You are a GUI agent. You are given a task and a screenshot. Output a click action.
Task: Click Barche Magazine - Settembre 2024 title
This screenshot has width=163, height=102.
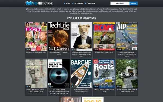point(81,91)
